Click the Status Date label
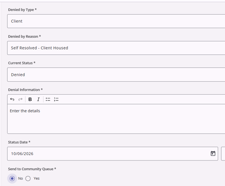Screen dimensions: 225x186 click(x=19, y=142)
